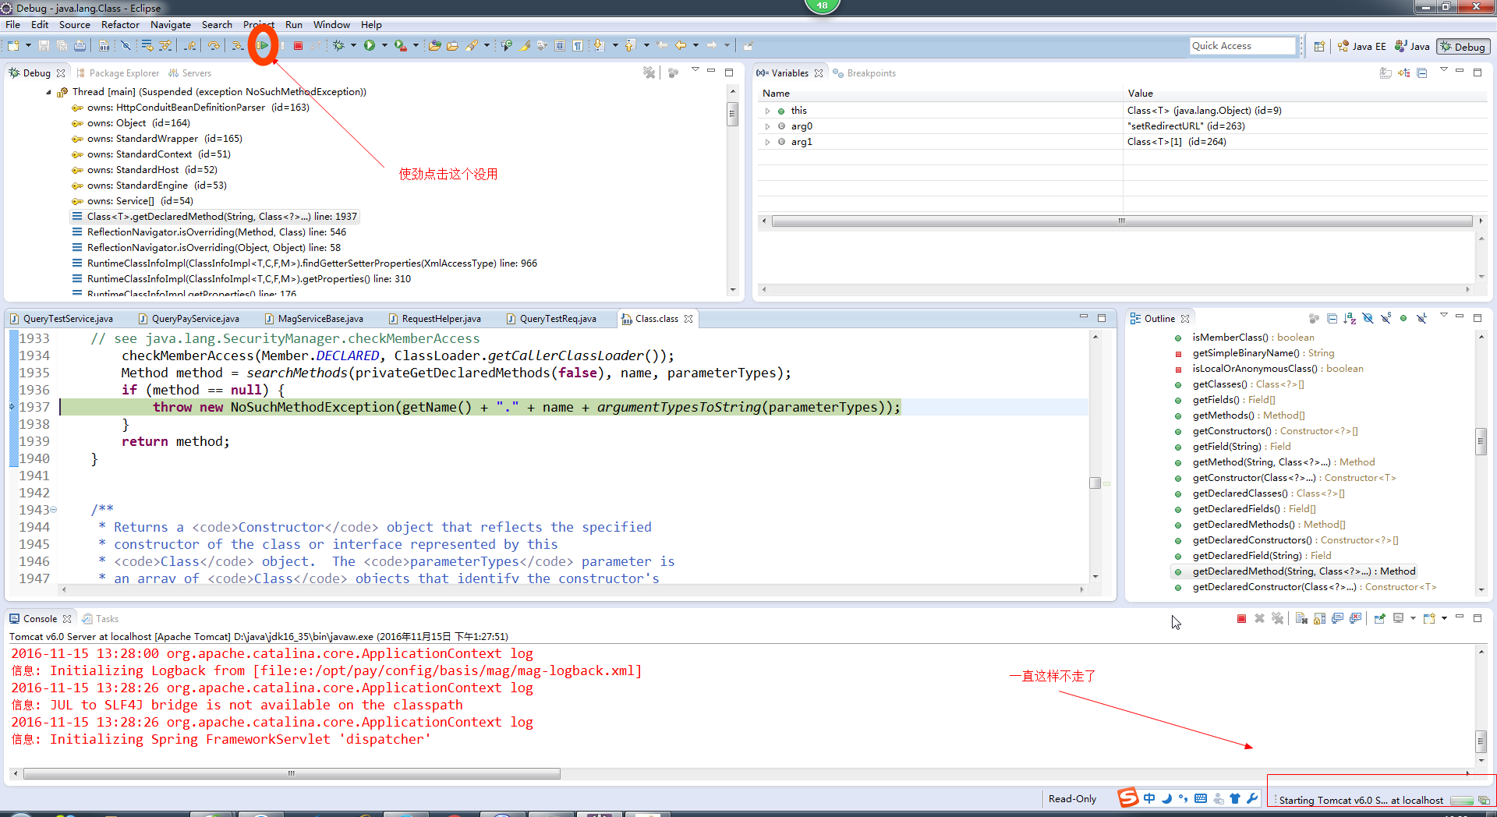Click the red Terminate button in main toolbar
This screenshot has width=1497, height=817.
pos(298,46)
